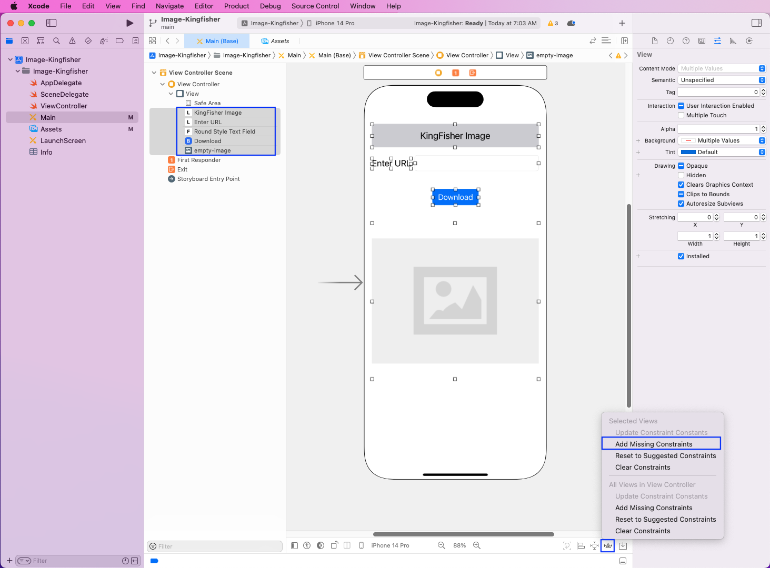Image resolution: width=770 pixels, height=568 pixels.
Task: Choose Clear Constraints for All Views
Action: (x=643, y=531)
